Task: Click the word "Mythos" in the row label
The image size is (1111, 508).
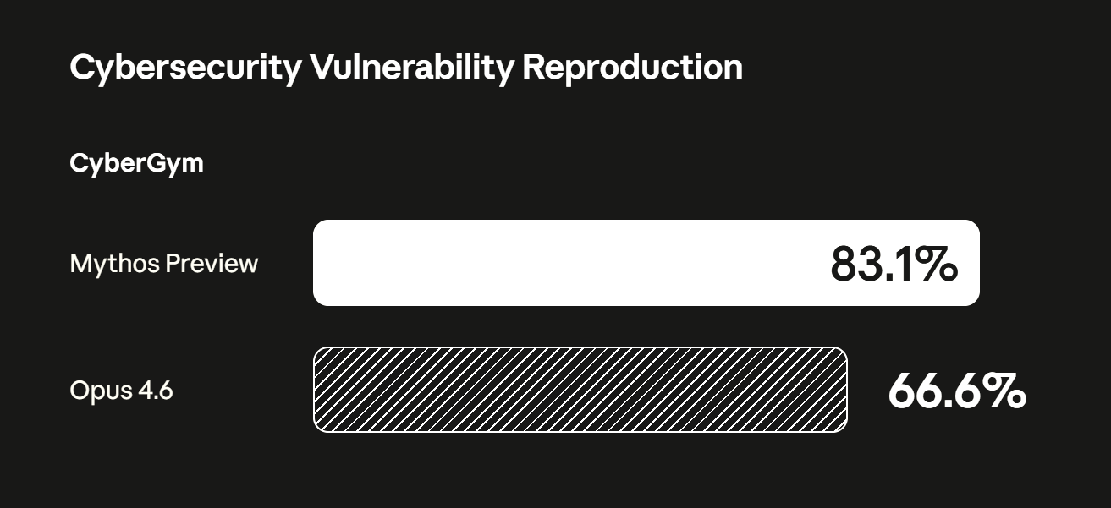Action: pos(114,264)
